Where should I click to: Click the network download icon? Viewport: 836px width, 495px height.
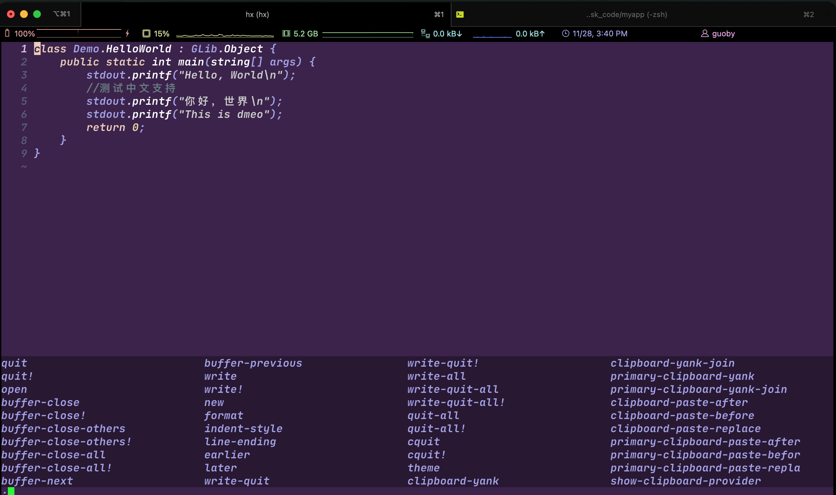tap(425, 33)
